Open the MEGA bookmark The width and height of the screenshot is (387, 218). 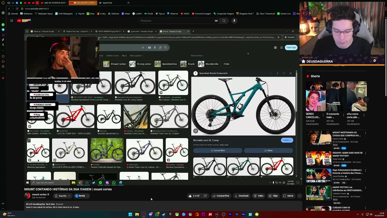(185, 14)
